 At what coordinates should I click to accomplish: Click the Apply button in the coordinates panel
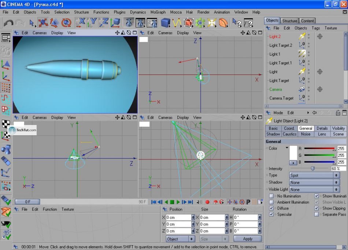[248, 239]
